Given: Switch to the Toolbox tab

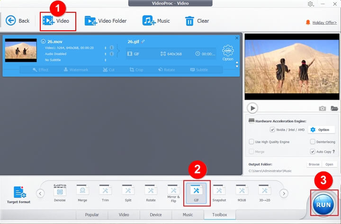Looking at the screenshot, I should [x=220, y=215].
